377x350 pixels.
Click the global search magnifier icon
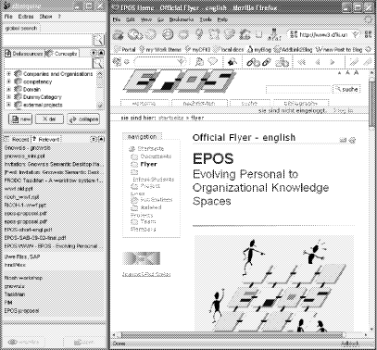coord(99,40)
